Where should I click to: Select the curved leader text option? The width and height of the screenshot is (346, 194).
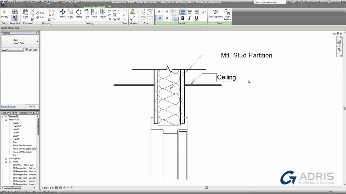pyautogui.click(x=166, y=18)
